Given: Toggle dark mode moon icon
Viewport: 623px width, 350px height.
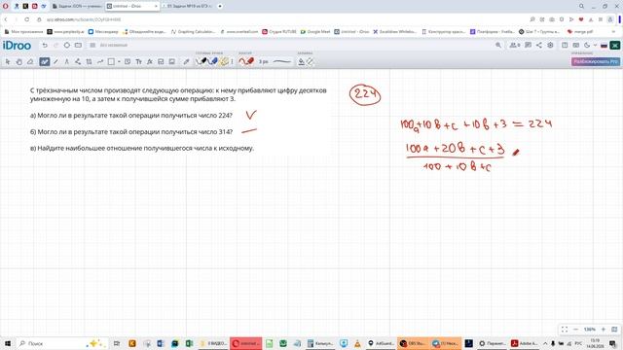Looking at the screenshot, I should (587, 46).
